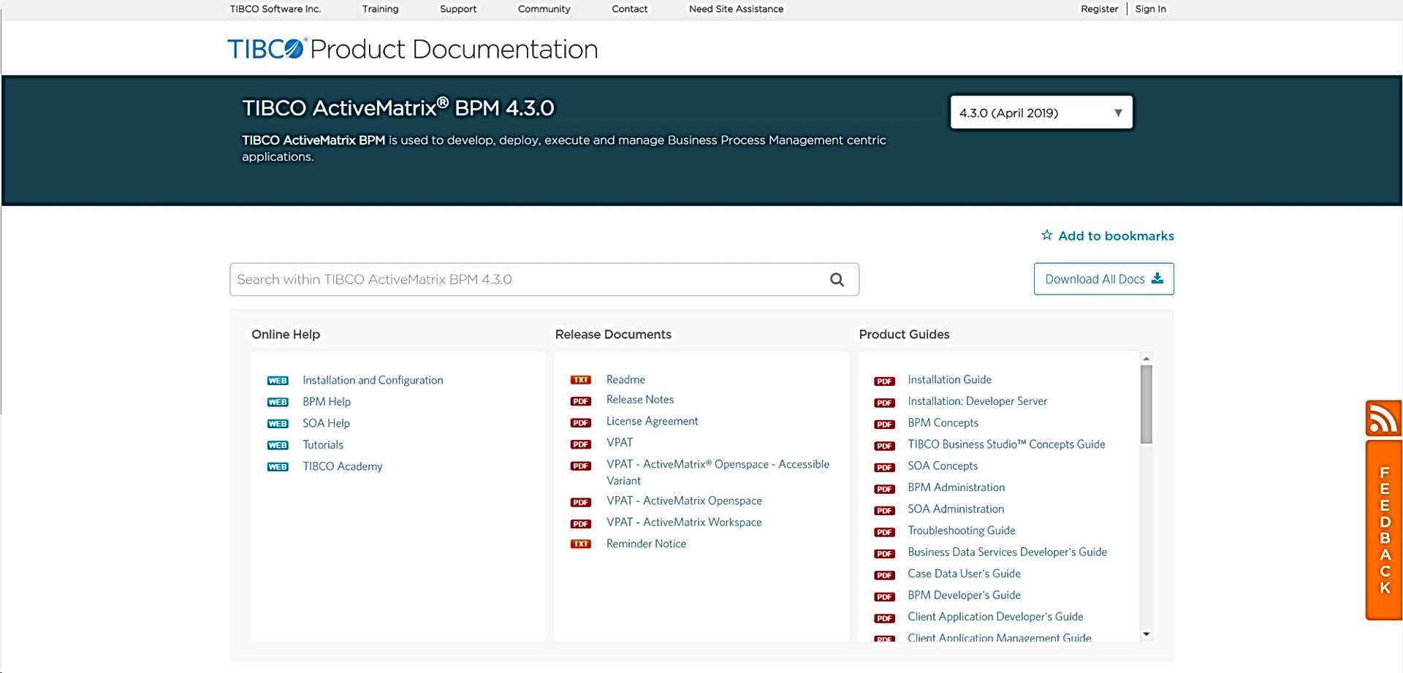Click the search within documentation input field
Screen dimensions: 1403x673
[512, 279]
